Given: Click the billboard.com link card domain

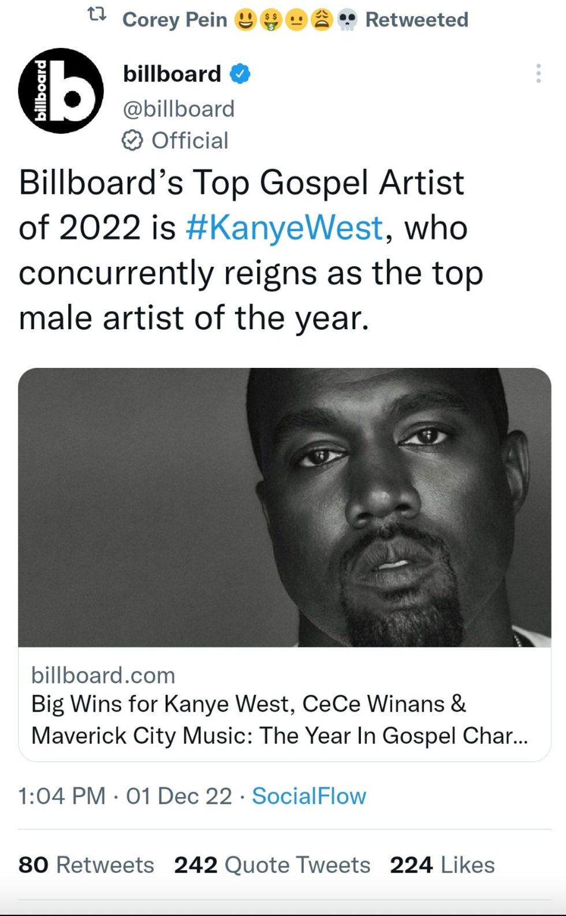Looking at the screenshot, I should coord(104,675).
